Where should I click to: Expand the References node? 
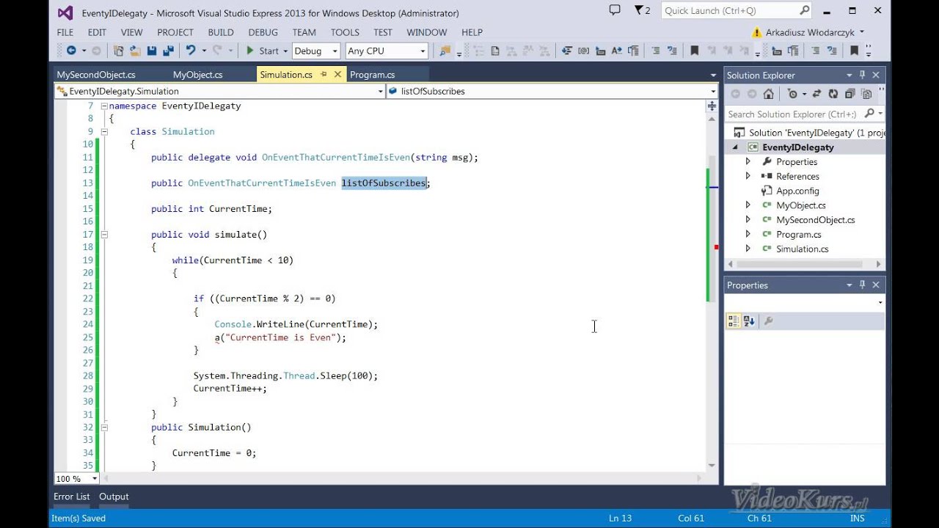[748, 176]
